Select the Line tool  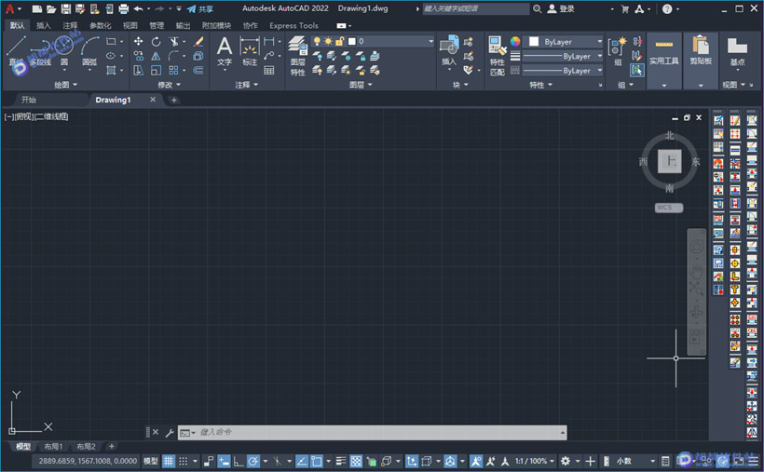point(16,52)
